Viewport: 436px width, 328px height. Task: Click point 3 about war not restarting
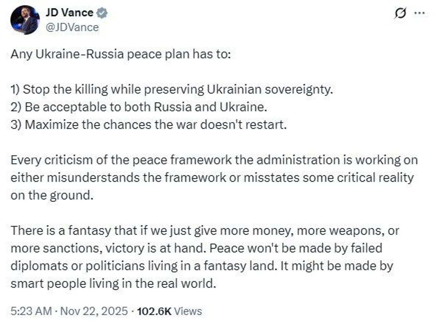coord(149,125)
